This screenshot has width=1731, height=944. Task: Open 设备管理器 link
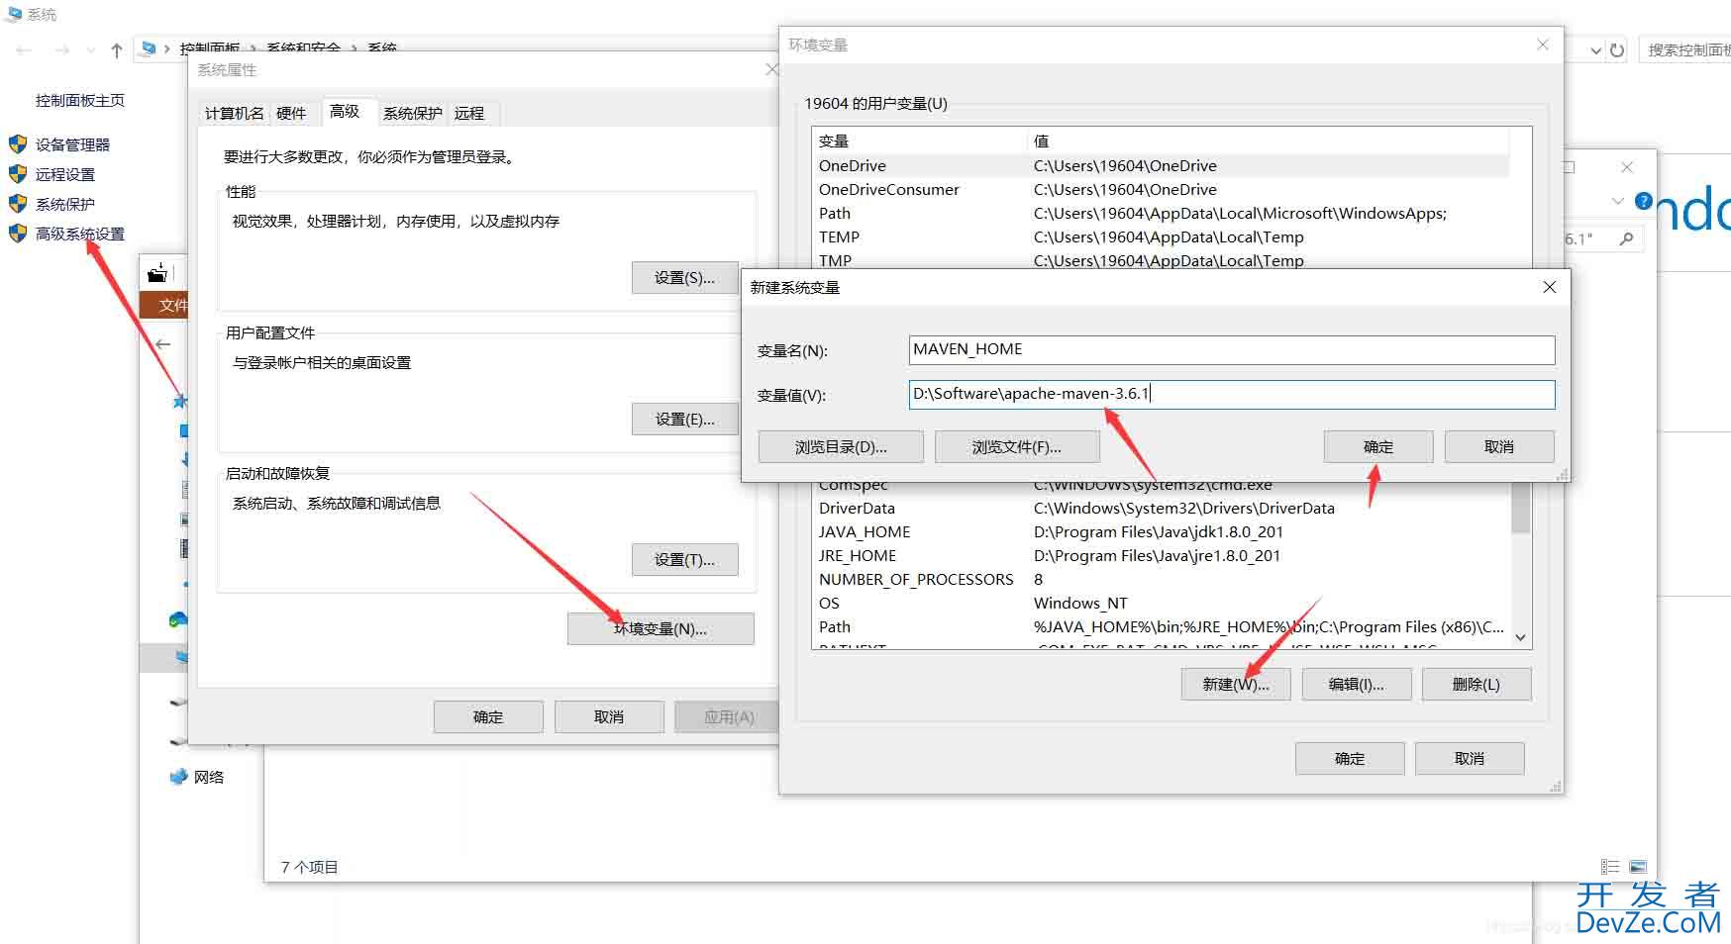coord(72,144)
